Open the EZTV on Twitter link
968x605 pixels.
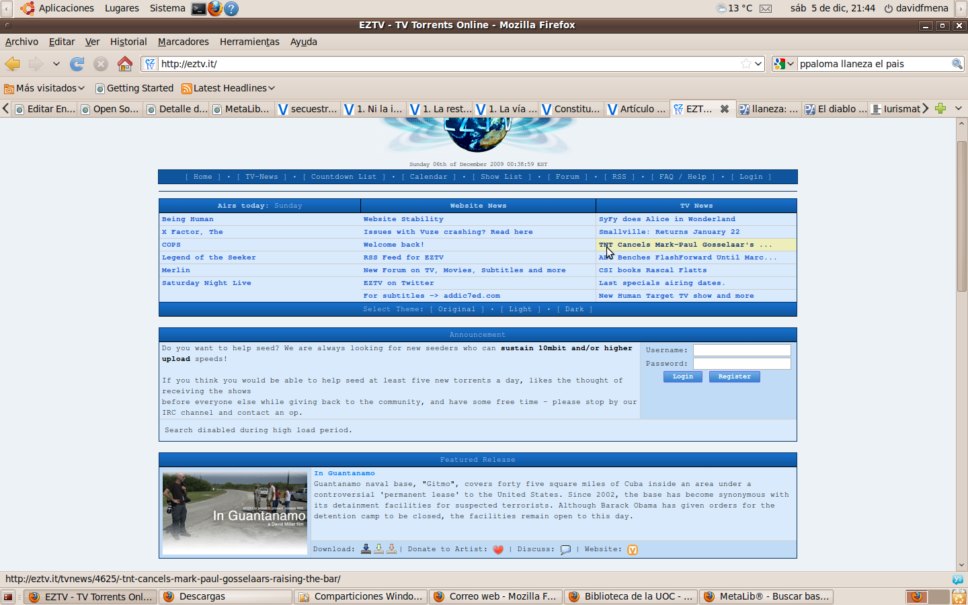pos(399,283)
